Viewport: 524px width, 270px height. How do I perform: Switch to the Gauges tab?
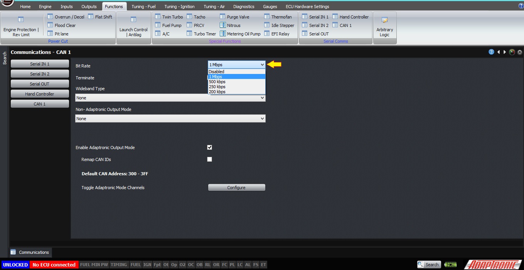(270, 7)
